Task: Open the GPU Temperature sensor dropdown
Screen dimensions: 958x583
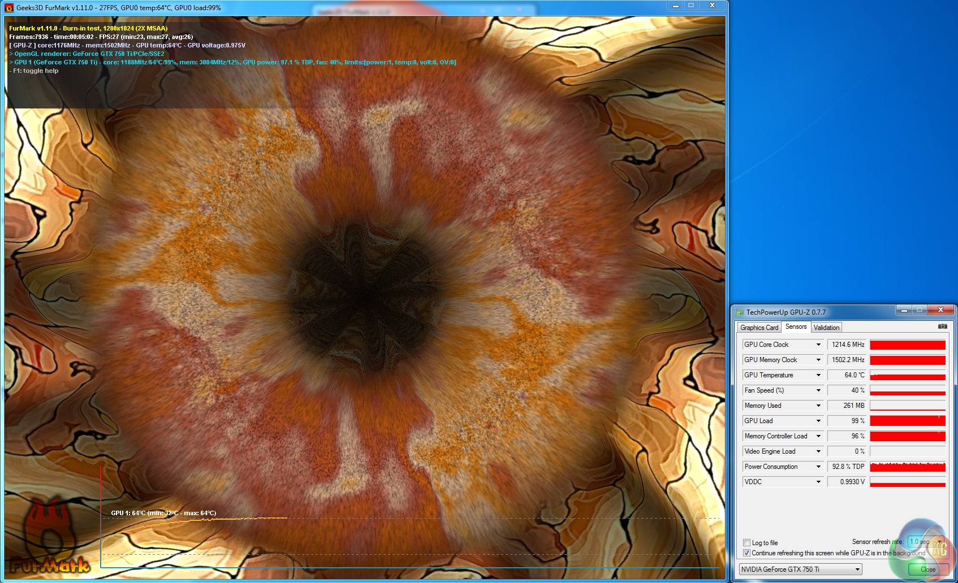Action: [818, 375]
